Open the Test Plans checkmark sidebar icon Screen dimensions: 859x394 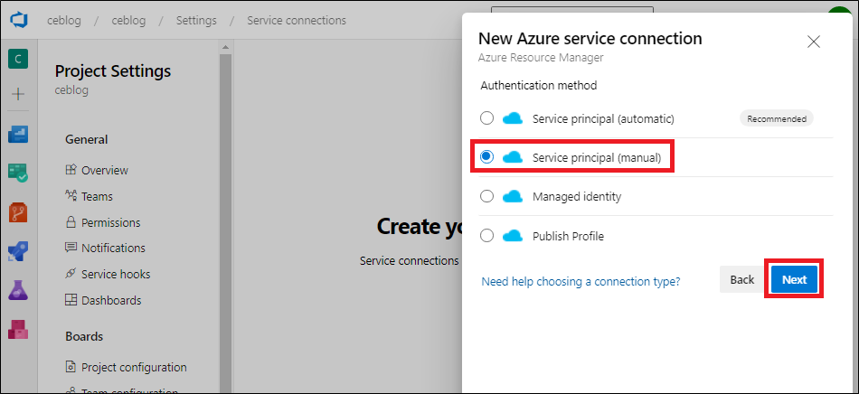(18, 173)
